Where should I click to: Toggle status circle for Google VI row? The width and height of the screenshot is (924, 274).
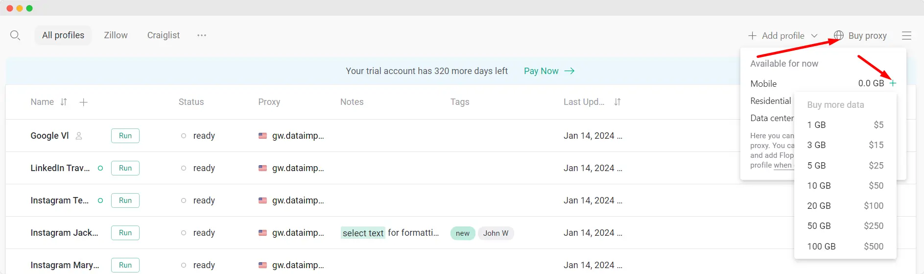[184, 136]
